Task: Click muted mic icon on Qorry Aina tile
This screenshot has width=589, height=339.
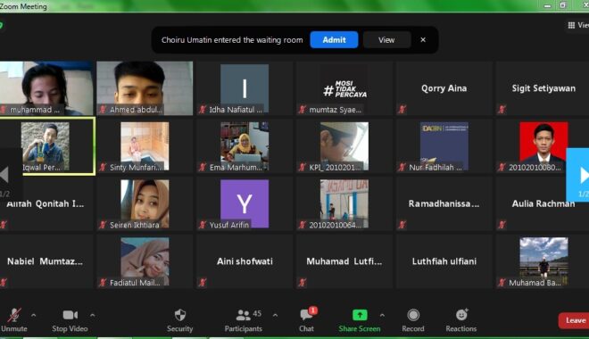Action: point(402,110)
